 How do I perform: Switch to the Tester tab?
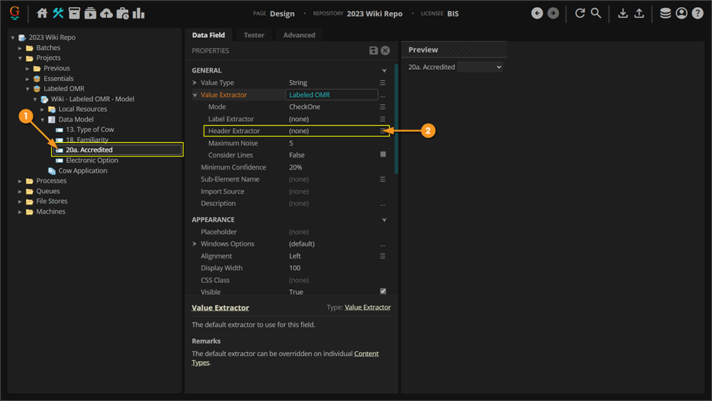pyautogui.click(x=253, y=35)
